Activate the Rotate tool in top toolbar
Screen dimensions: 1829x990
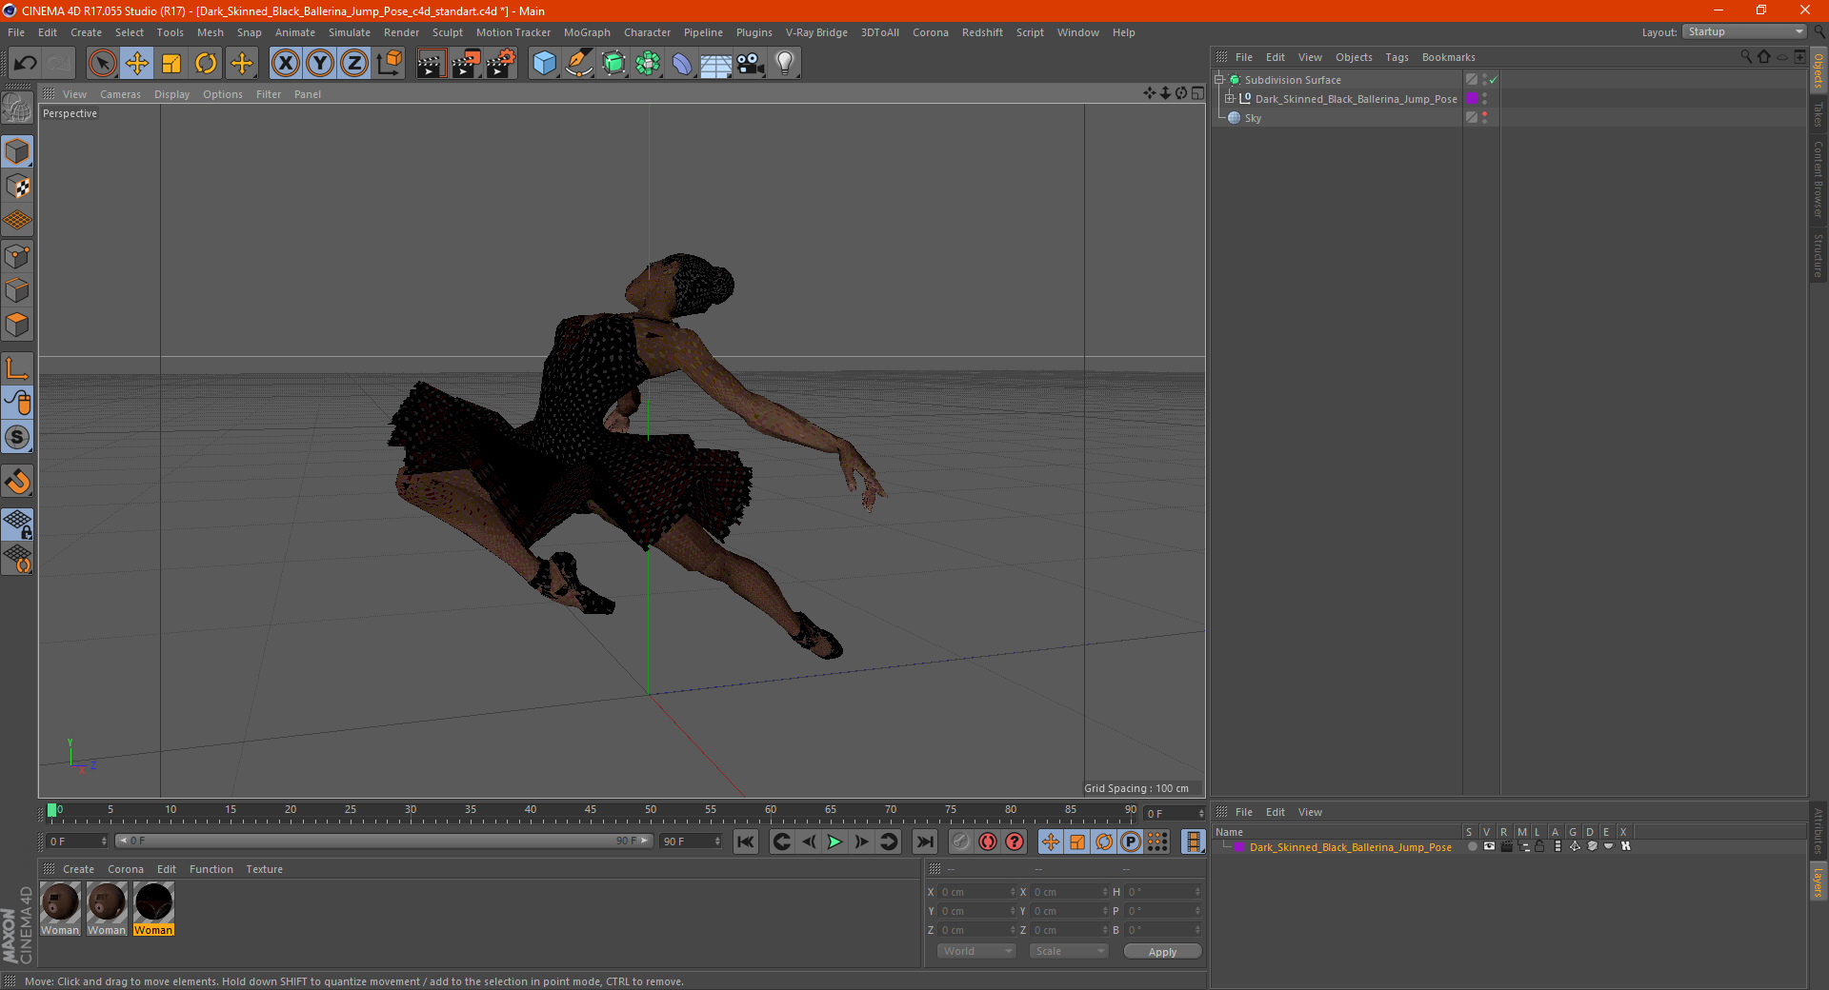coord(206,64)
